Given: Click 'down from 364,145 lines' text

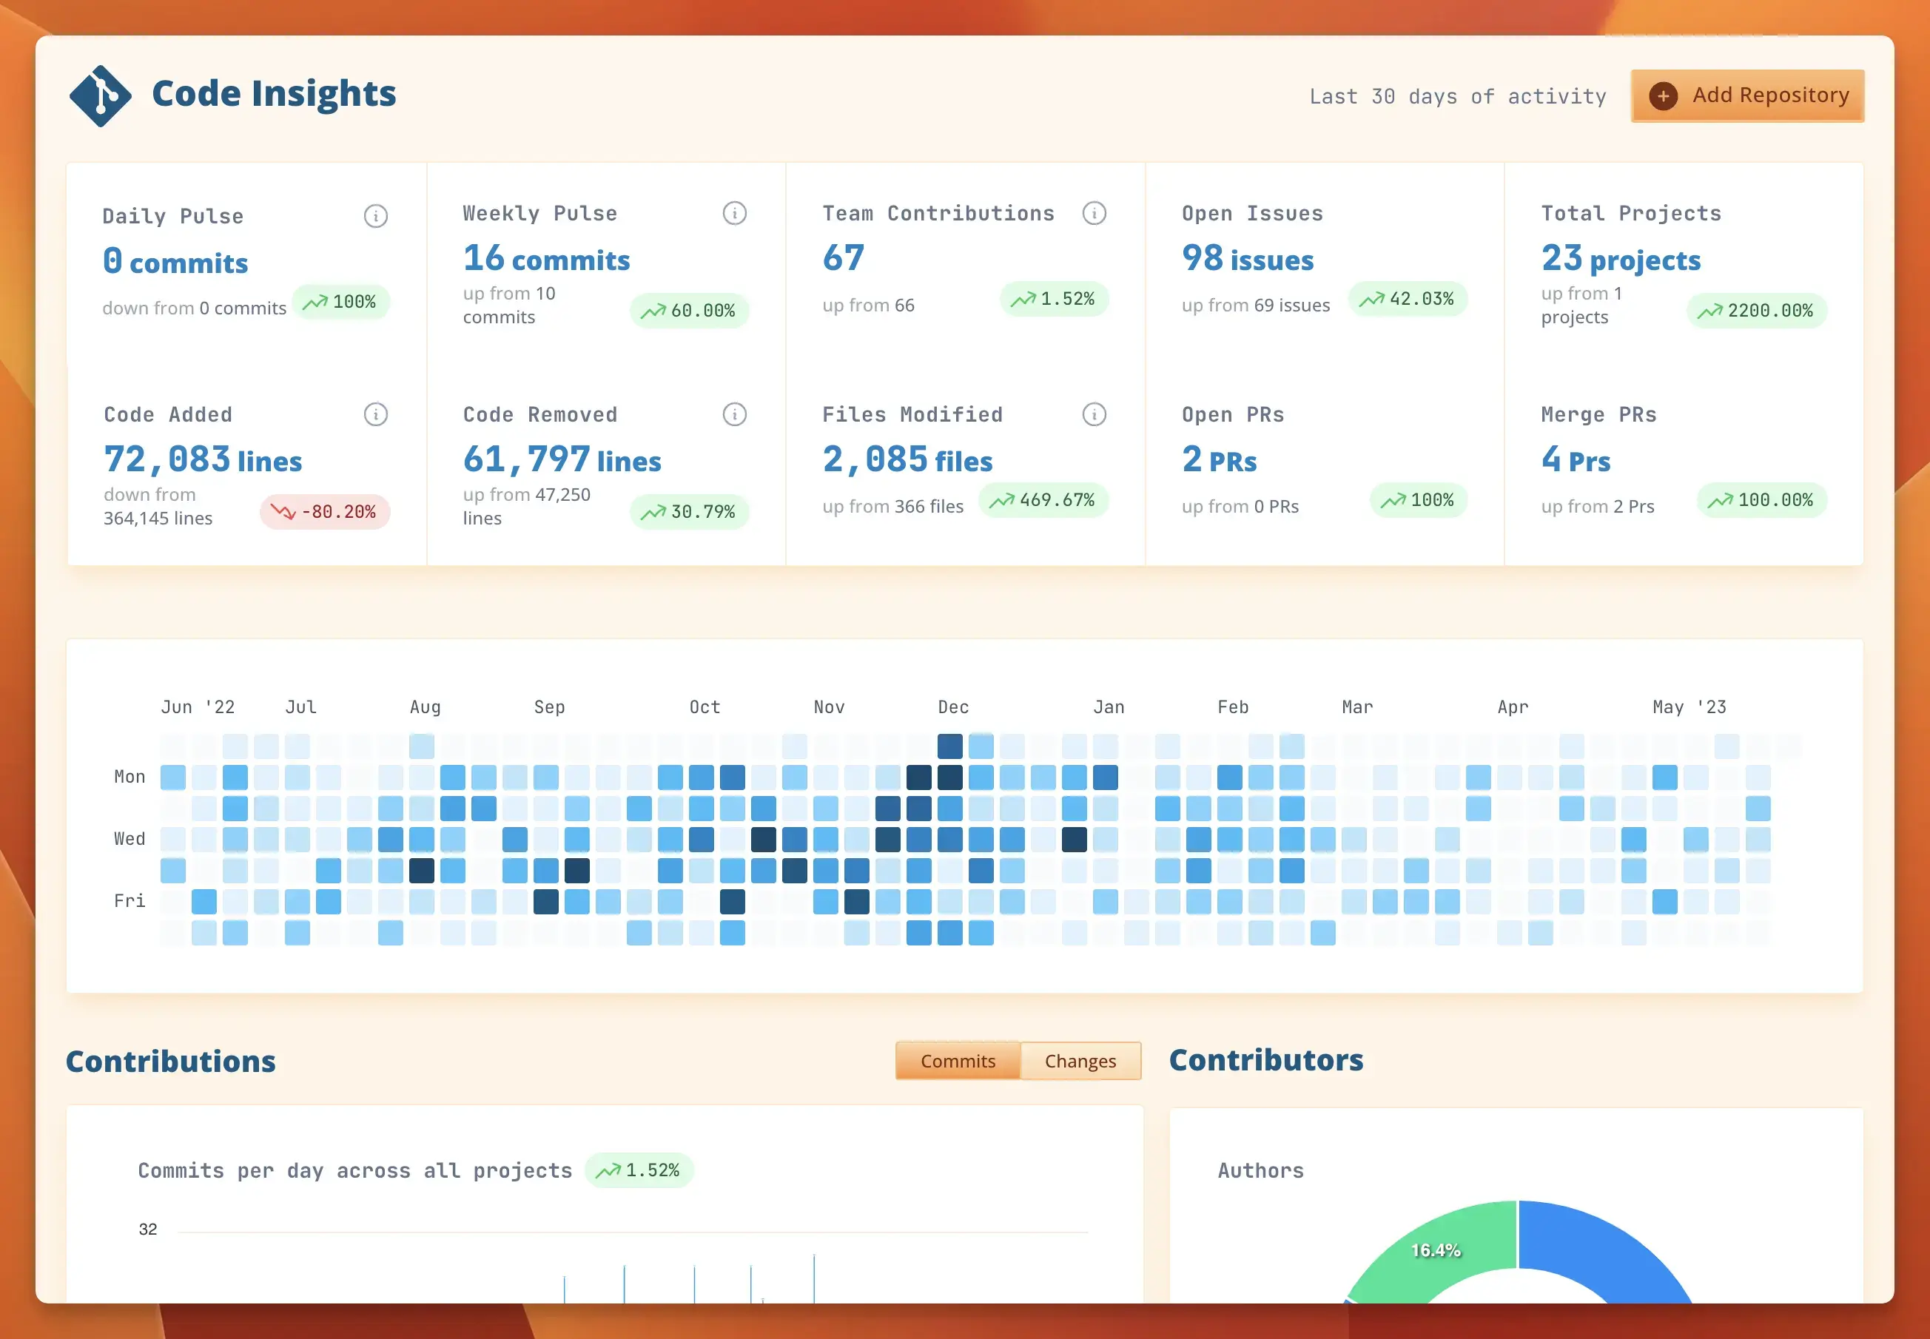Looking at the screenshot, I should [158, 507].
